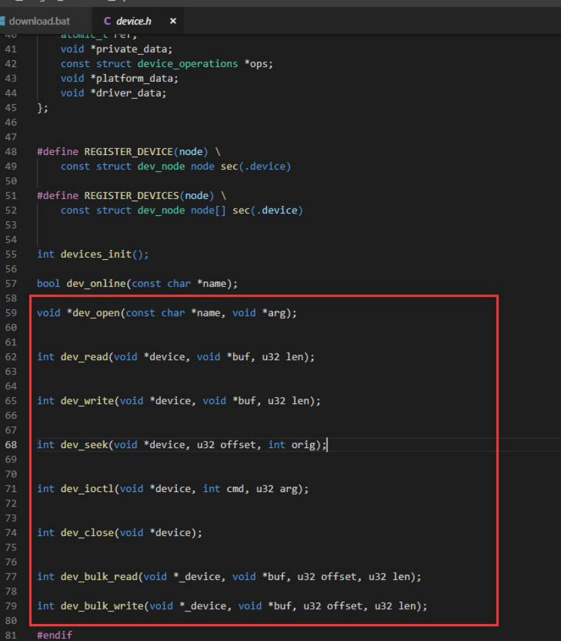
Task: Click the REGISTER_DEVICES macro name on line 51
Action: pos(132,196)
